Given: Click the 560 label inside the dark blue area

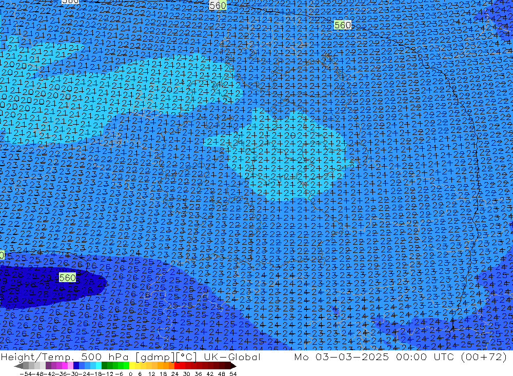Looking at the screenshot, I should (67, 278).
